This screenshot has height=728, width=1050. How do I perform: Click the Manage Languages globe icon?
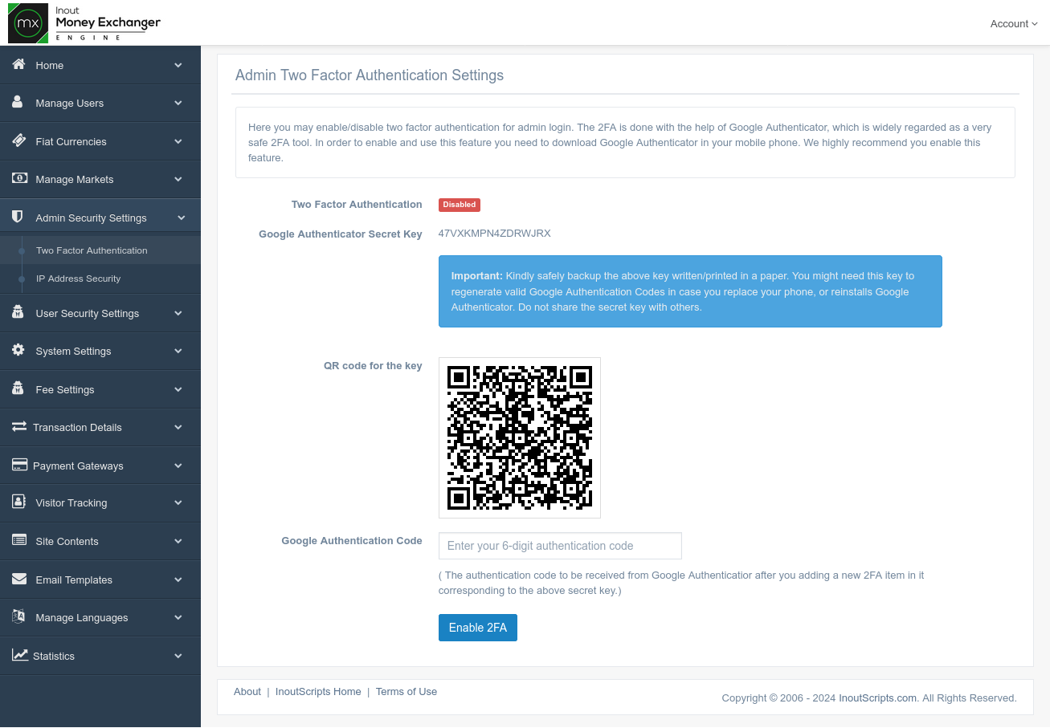(x=18, y=617)
